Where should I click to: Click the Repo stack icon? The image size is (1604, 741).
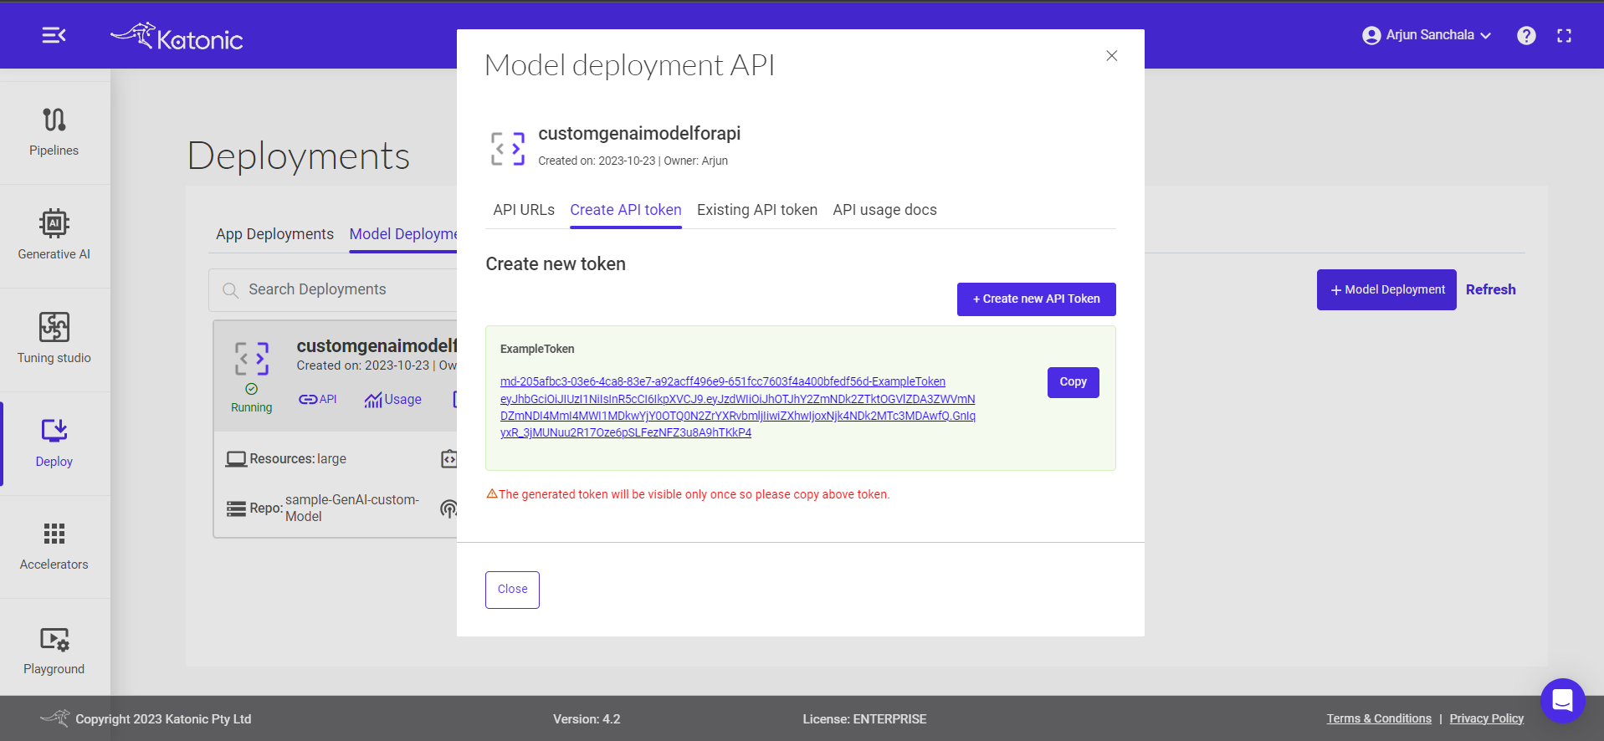[236, 508]
